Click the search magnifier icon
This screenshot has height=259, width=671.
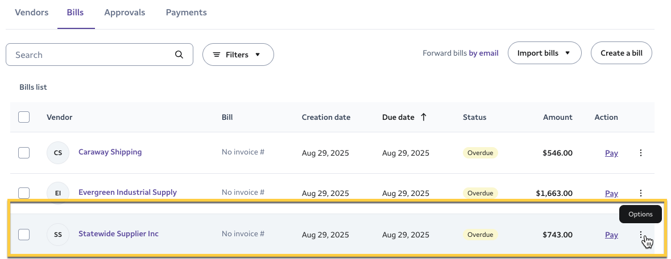[x=179, y=55]
